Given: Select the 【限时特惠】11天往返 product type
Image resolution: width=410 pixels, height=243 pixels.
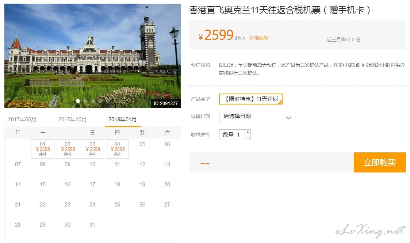Looking at the screenshot, I should (x=251, y=99).
